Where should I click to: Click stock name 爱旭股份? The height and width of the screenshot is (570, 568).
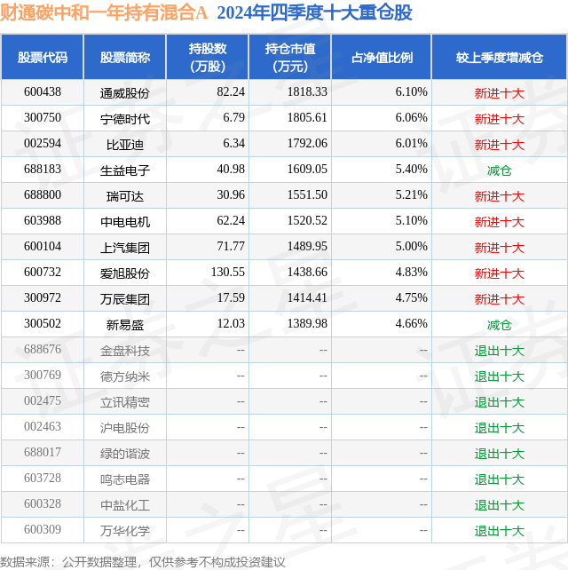[125, 273]
